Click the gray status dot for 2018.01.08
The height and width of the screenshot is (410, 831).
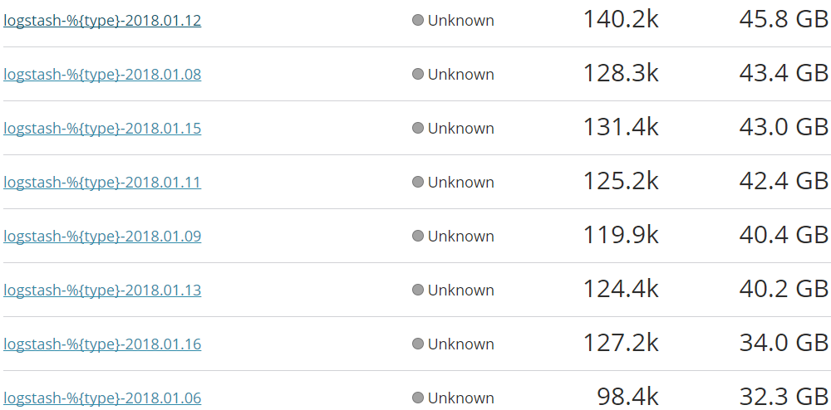click(x=418, y=74)
